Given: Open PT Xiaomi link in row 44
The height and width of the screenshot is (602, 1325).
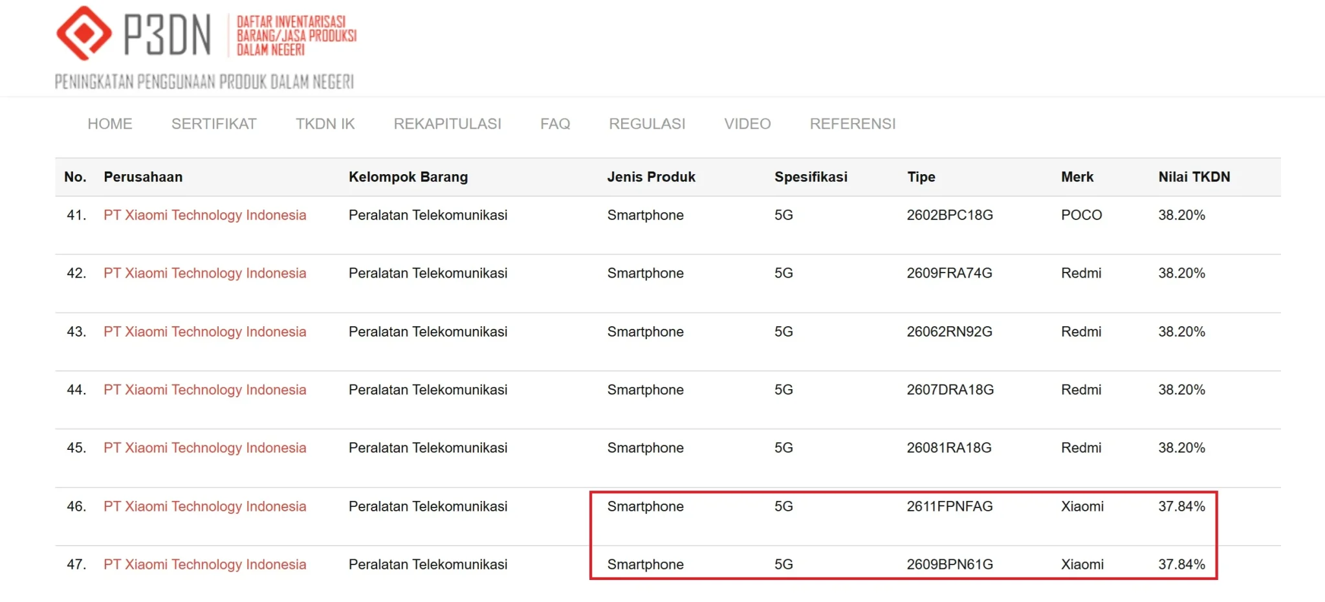Looking at the screenshot, I should pyautogui.click(x=205, y=390).
